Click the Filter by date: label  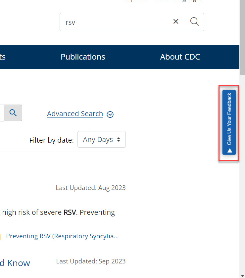click(x=51, y=140)
